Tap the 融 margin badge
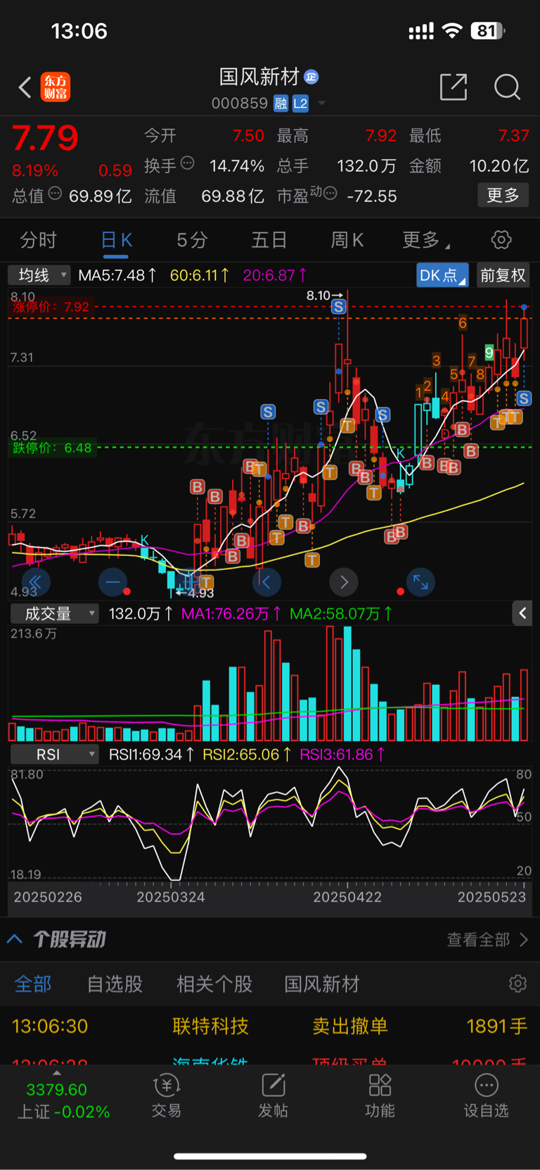 pyautogui.click(x=281, y=104)
